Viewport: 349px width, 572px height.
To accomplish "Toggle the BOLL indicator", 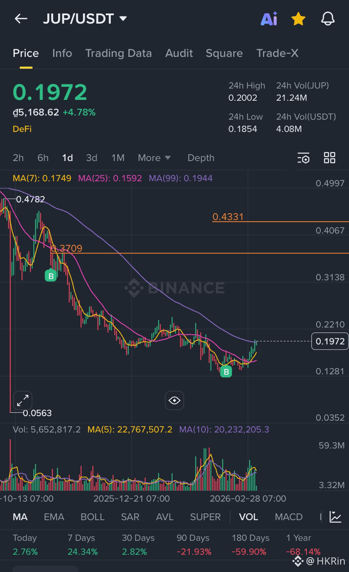I will point(92,517).
